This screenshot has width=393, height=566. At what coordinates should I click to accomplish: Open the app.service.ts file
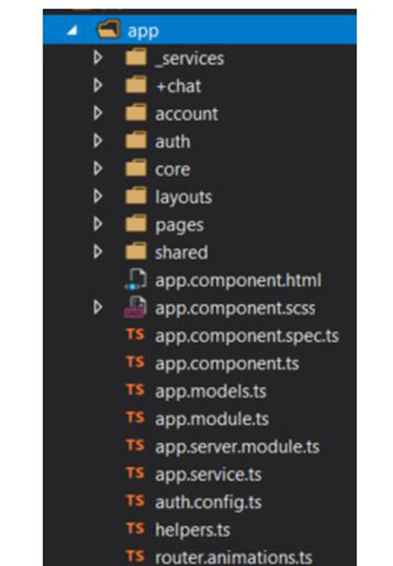[208, 475]
